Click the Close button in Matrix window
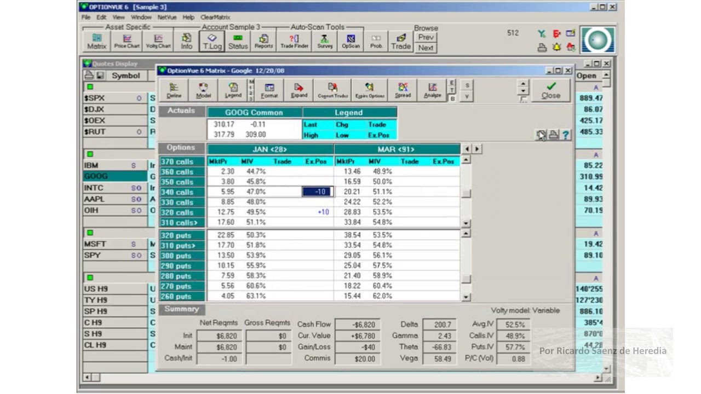Viewport: 701px width, 394px height. pos(551,90)
